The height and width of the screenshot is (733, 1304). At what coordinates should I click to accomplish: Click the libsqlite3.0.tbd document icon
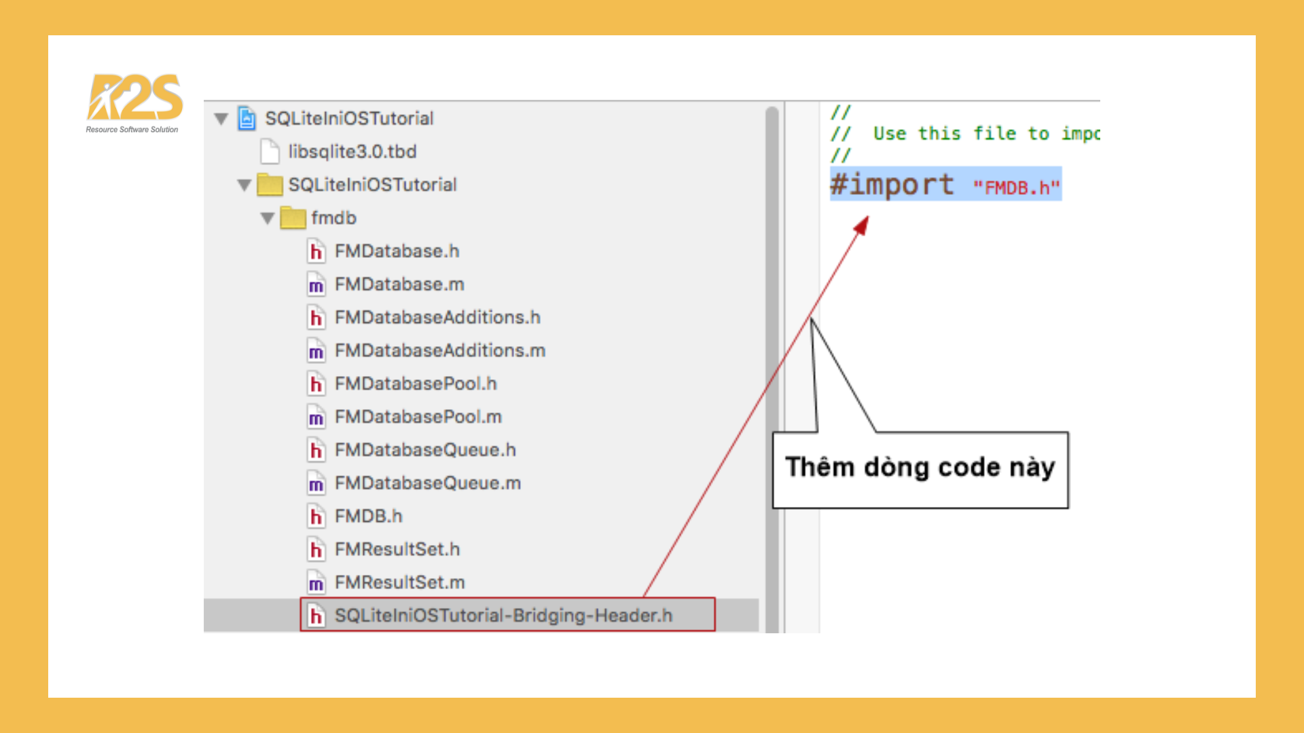tap(270, 151)
